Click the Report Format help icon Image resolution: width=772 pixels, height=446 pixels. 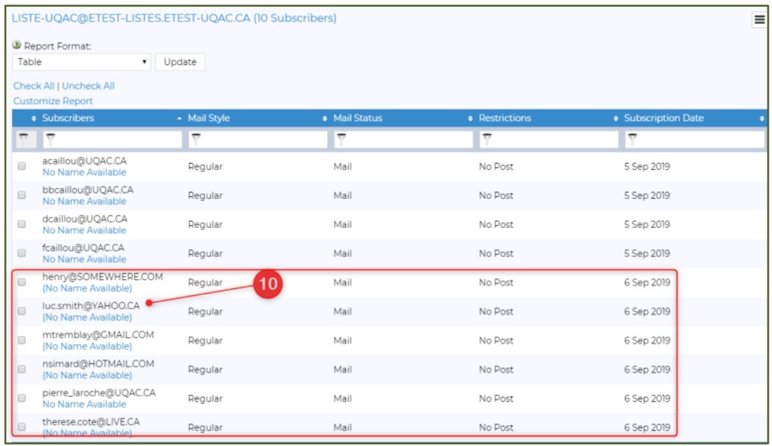(x=17, y=46)
